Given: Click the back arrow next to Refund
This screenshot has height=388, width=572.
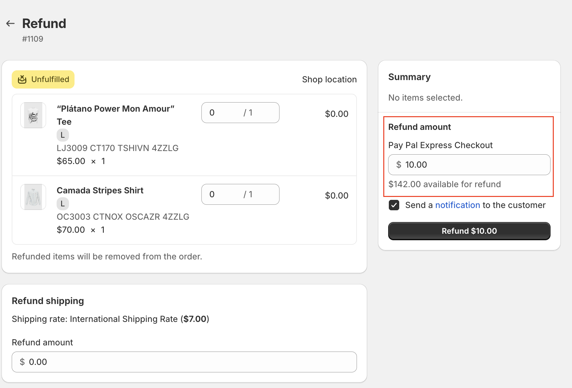Looking at the screenshot, I should 10,23.
